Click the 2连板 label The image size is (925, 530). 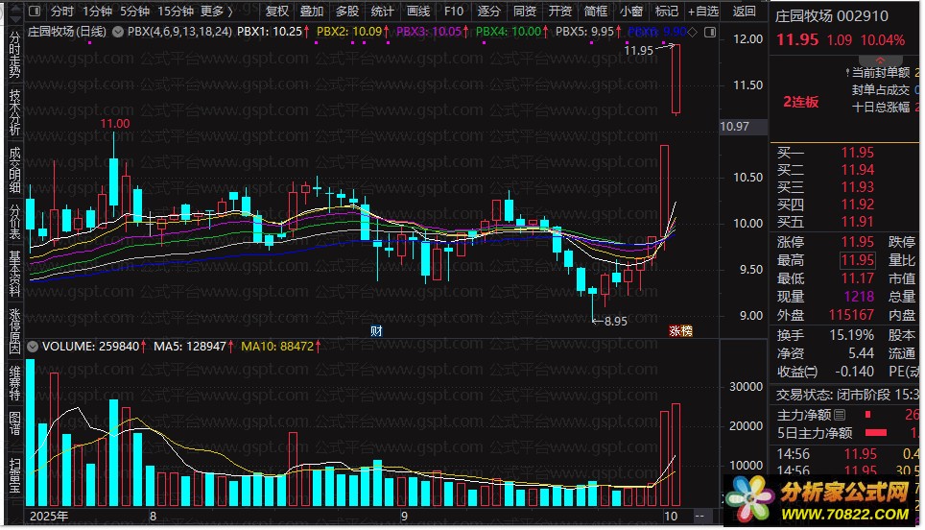tap(800, 102)
